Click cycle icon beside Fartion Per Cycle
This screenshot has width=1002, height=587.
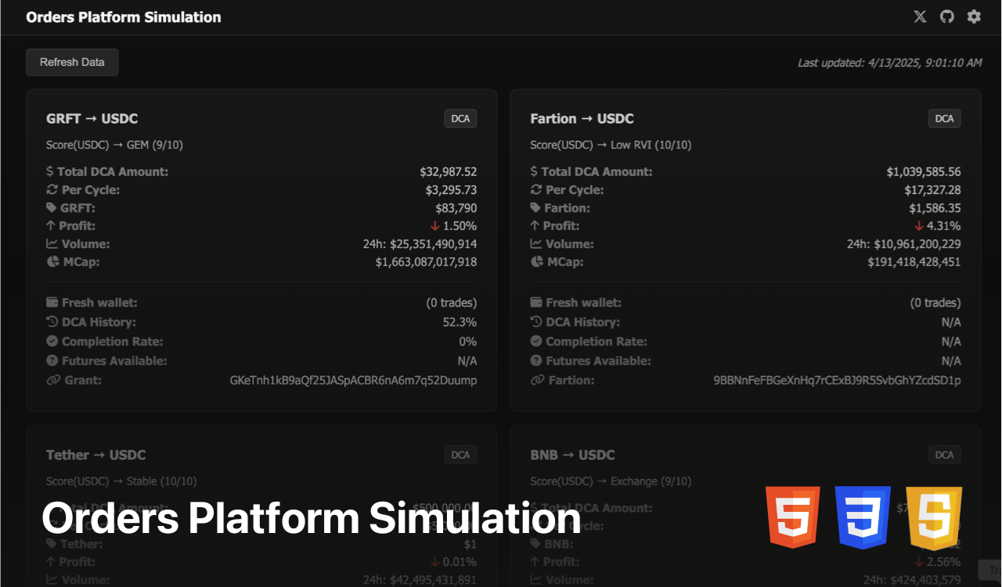coord(536,189)
